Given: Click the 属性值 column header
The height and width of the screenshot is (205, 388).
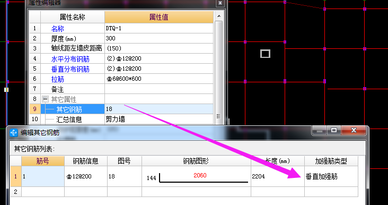Looking at the screenshot, I should click(159, 17).
